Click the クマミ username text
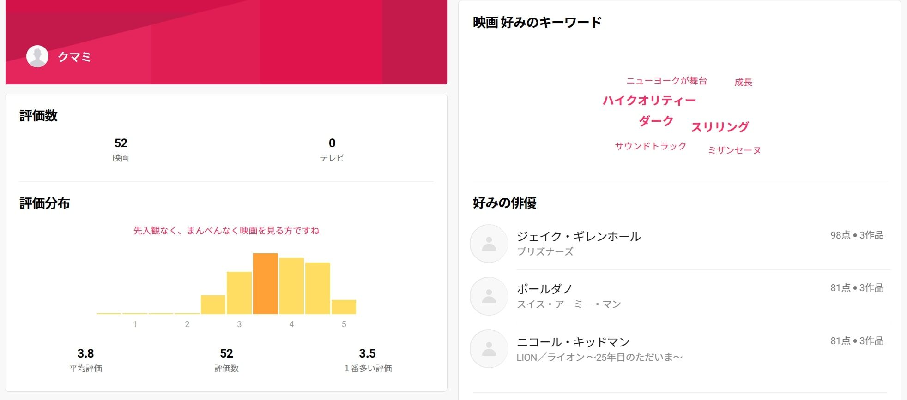Image resolution: width=907 pixels, height=400 pixels. pyautogui.click(x=74, y=57)
